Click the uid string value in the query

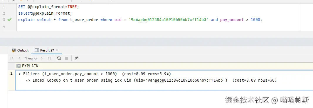point(169,20)
